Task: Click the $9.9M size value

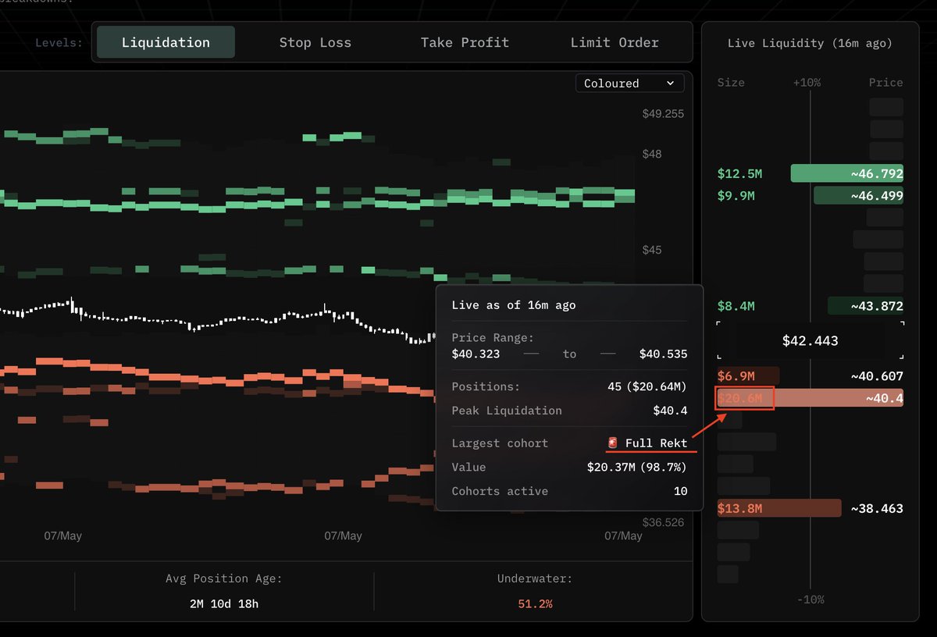Action: pyautogui.click(x=736, y=195)
